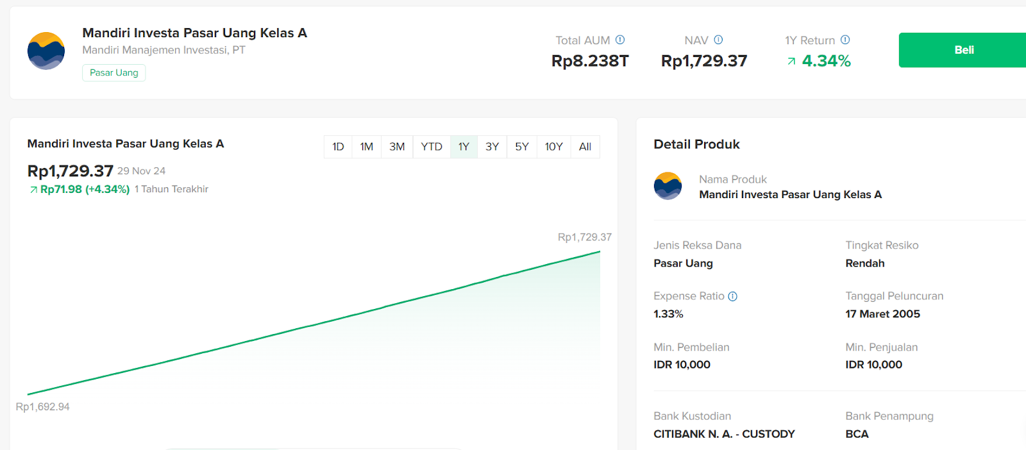Click the large Rp1,729.37 chart price
Image resolution: width=1026 pixels, height=450 pixels.
[70, 171]
